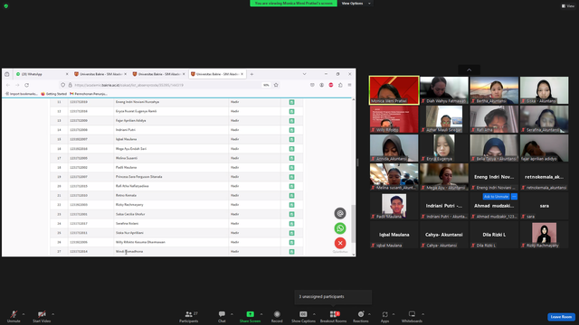The height and width of the screenshot is (325, 579).
Task: Click green attendance icon for Retno Kemala row
Action: pyautogui.click(x=291, y=196)
